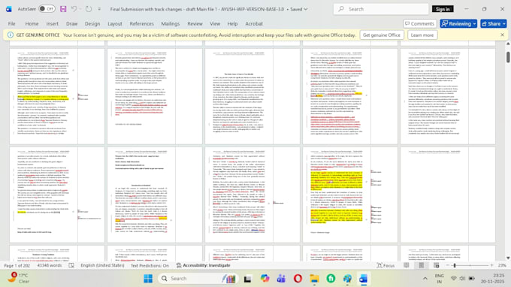Click the ENG IN language indicator
Viewport: 511px width, 287px height.
[x=440, y=279]
